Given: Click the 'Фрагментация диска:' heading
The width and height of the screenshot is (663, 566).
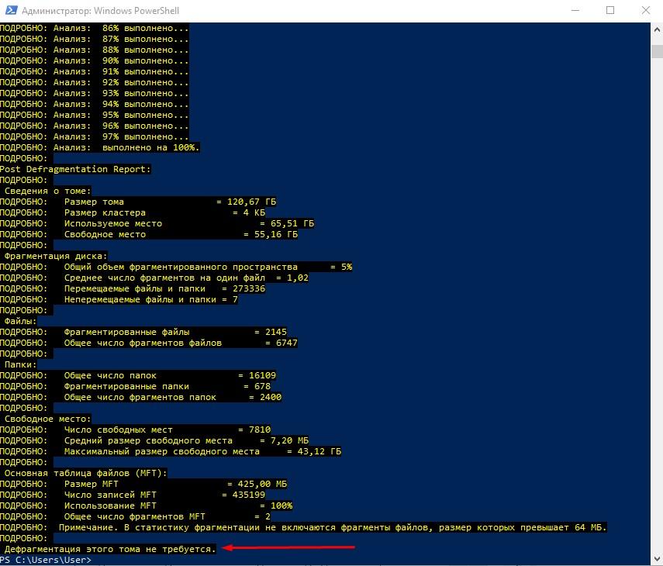Looking at the screenshot, I should [56, 256].
